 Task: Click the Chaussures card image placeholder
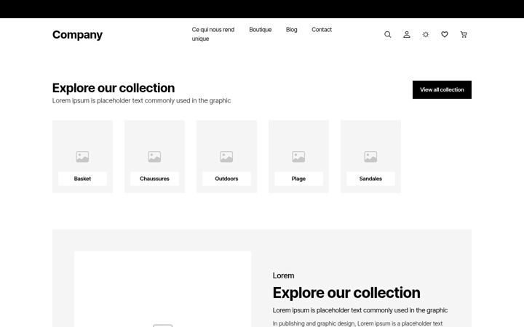click(x=154, y=156)
